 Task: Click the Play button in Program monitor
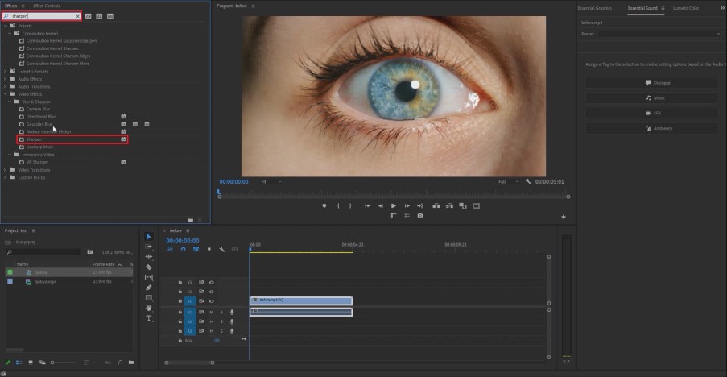[x=394, y=206]
